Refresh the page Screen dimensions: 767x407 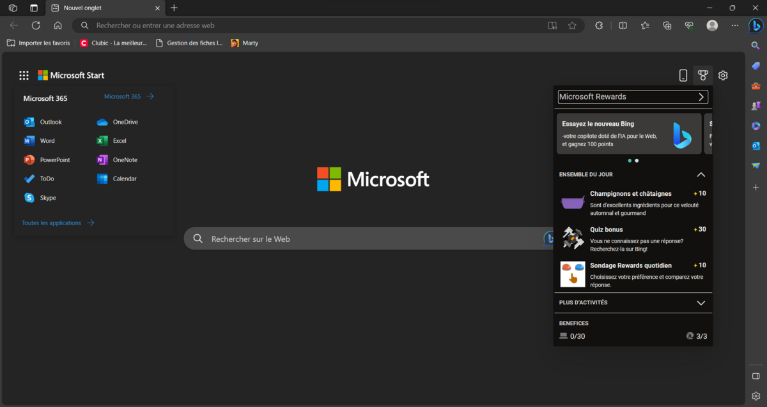[x=36, y=26]
